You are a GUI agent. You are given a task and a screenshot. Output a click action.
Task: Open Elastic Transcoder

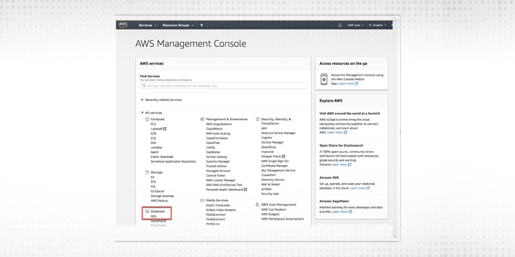(218, 205)
